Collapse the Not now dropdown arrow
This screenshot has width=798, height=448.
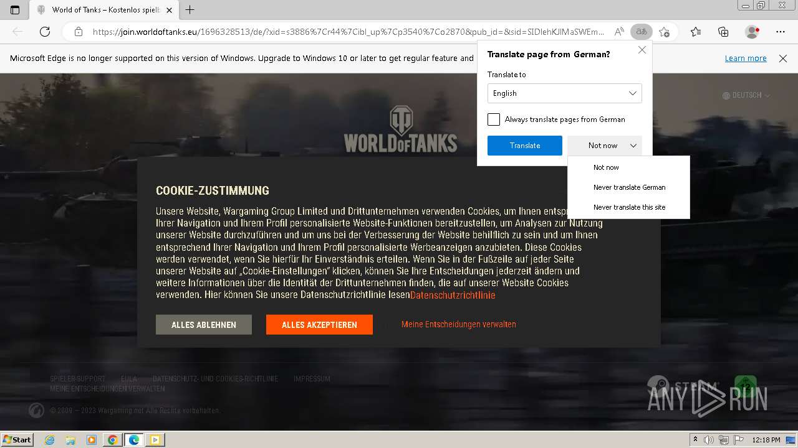click(x=633, y=146)
